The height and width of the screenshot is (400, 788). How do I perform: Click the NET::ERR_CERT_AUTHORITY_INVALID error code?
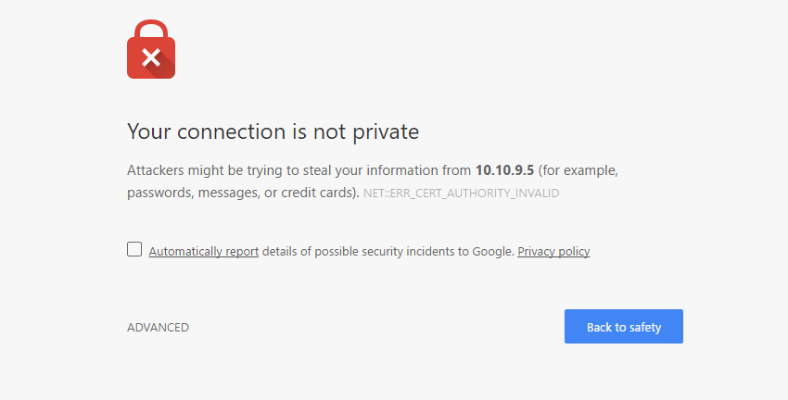tap(461, 194)
